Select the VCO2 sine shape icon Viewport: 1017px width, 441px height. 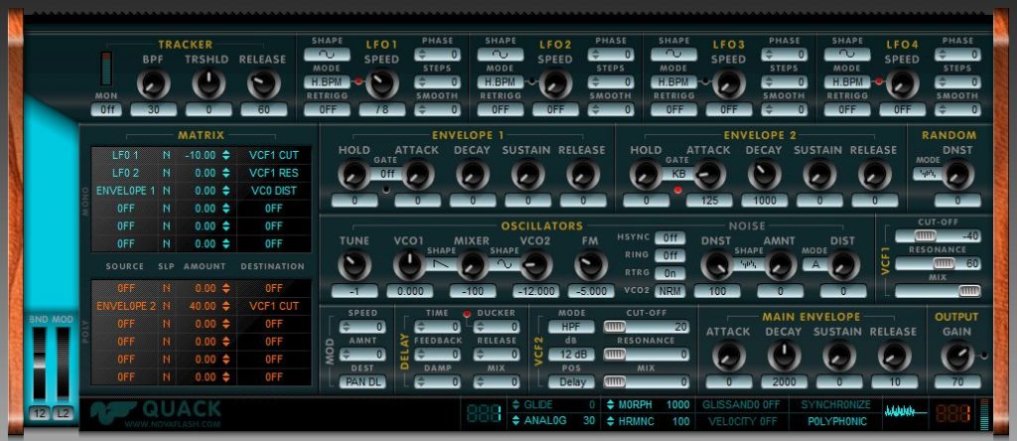(506, 264)
